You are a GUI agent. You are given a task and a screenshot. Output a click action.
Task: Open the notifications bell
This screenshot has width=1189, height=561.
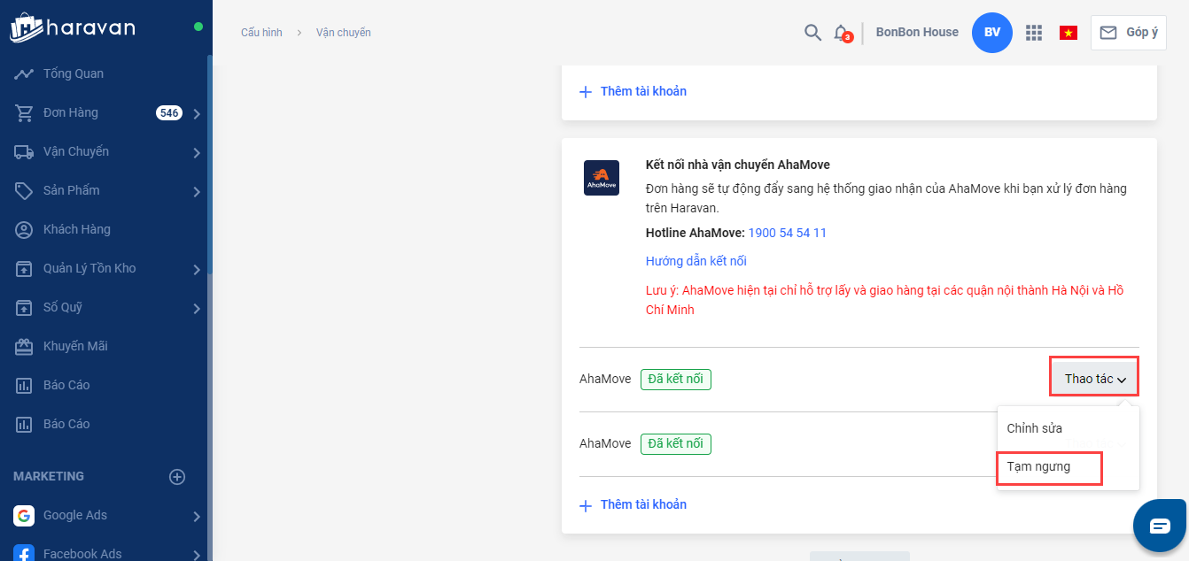841,33
